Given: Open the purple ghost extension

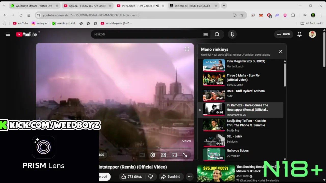Looking at the screenshot, I should 277,15.
